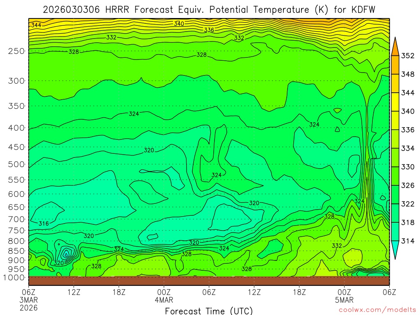Click the 00Z tick label above 4MAR

click(x=164, y=292)
